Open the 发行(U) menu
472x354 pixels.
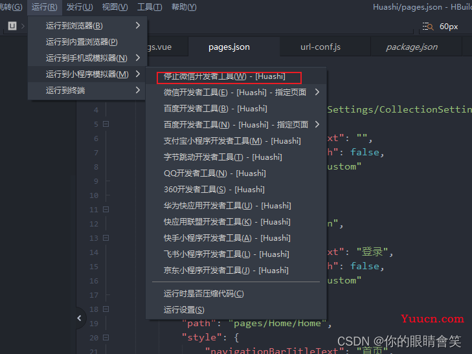(80, 7)
